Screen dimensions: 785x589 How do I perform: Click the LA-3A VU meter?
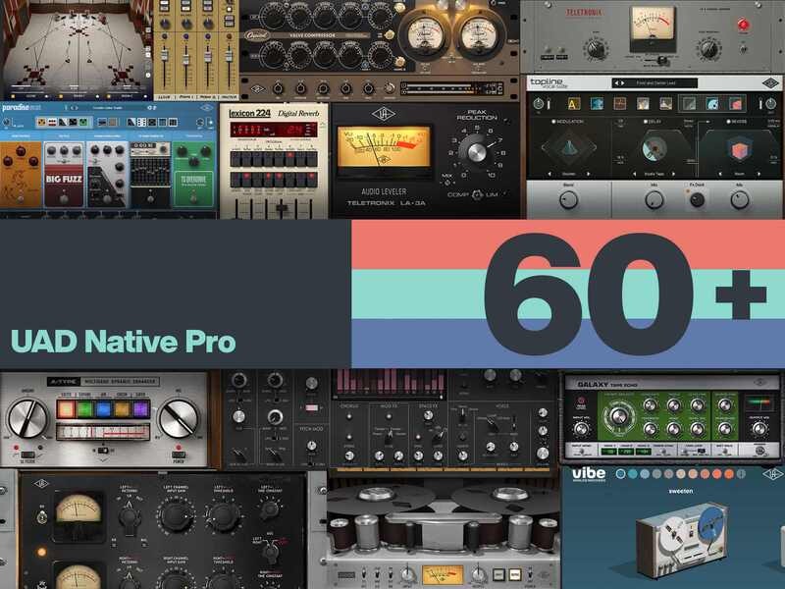[x=384, y=147]
